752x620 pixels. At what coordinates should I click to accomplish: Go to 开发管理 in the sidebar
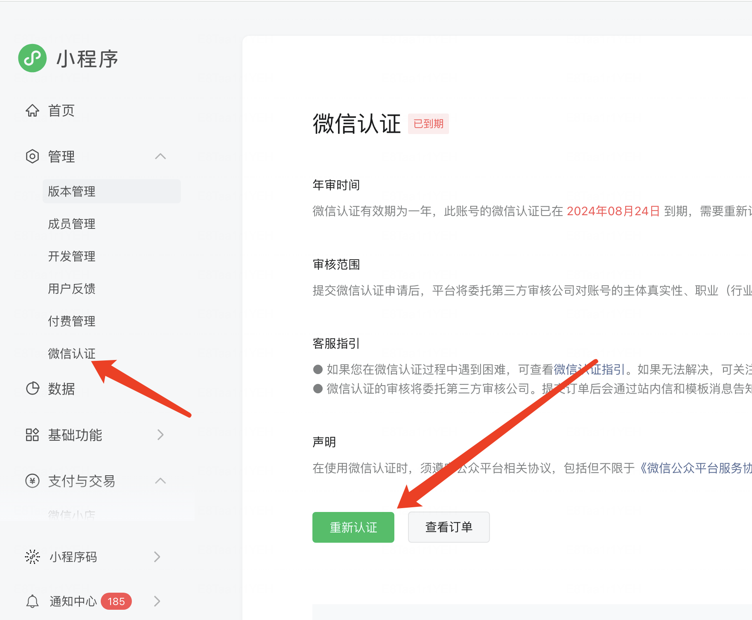pos(72,256)
